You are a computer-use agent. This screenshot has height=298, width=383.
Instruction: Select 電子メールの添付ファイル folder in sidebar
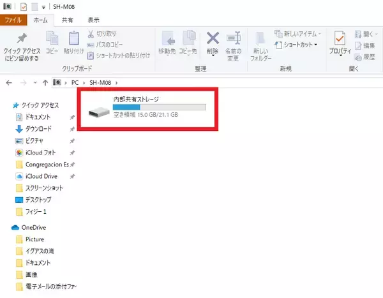coord(51,287)
